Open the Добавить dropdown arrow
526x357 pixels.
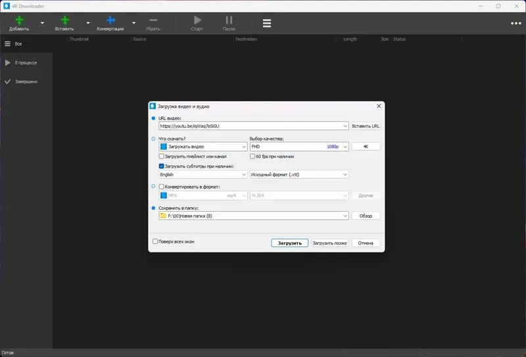[42, 23]
